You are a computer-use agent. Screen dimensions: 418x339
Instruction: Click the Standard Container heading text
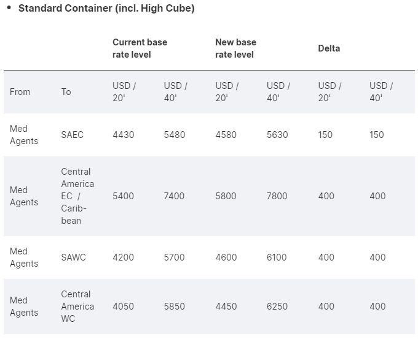pyautogui.click(x=106, y=9)
